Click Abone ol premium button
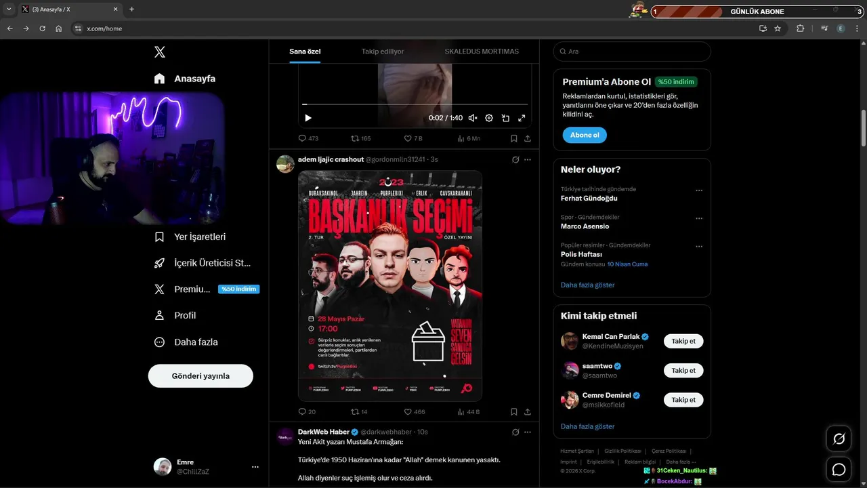 585,135
